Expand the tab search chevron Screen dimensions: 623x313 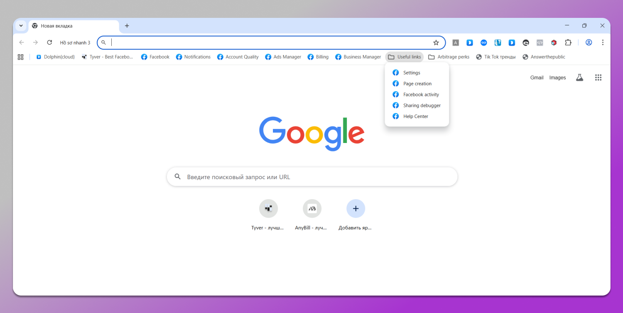pos(21,25)
